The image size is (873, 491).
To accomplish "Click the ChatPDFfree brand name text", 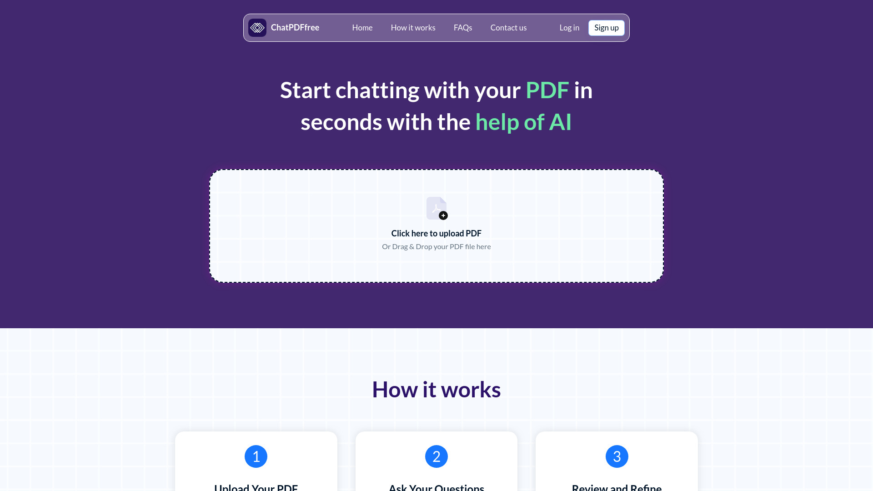I will 295,27.
